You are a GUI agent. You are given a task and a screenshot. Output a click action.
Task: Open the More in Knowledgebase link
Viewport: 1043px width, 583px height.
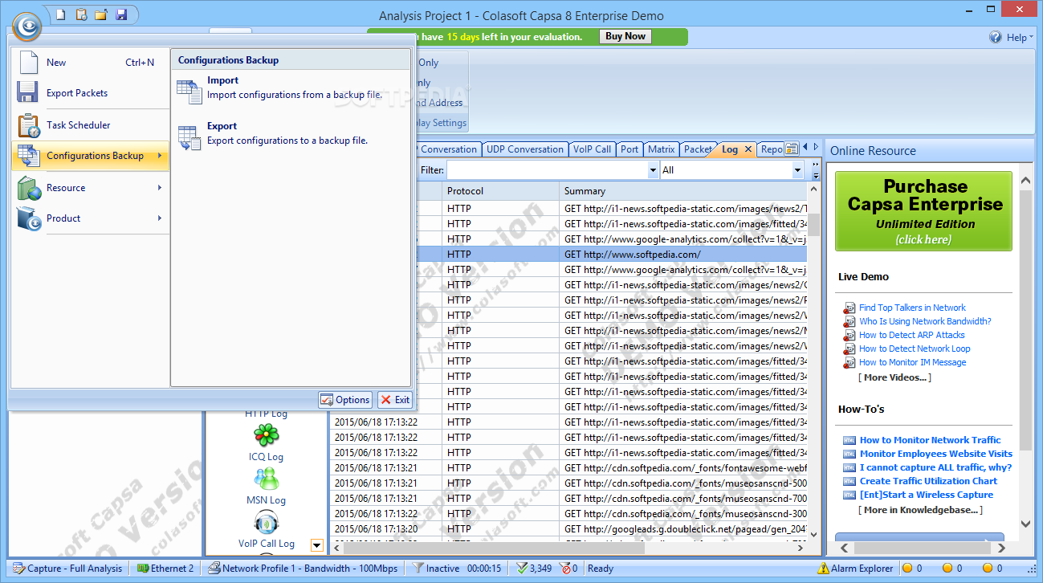(x=920, y=510)
